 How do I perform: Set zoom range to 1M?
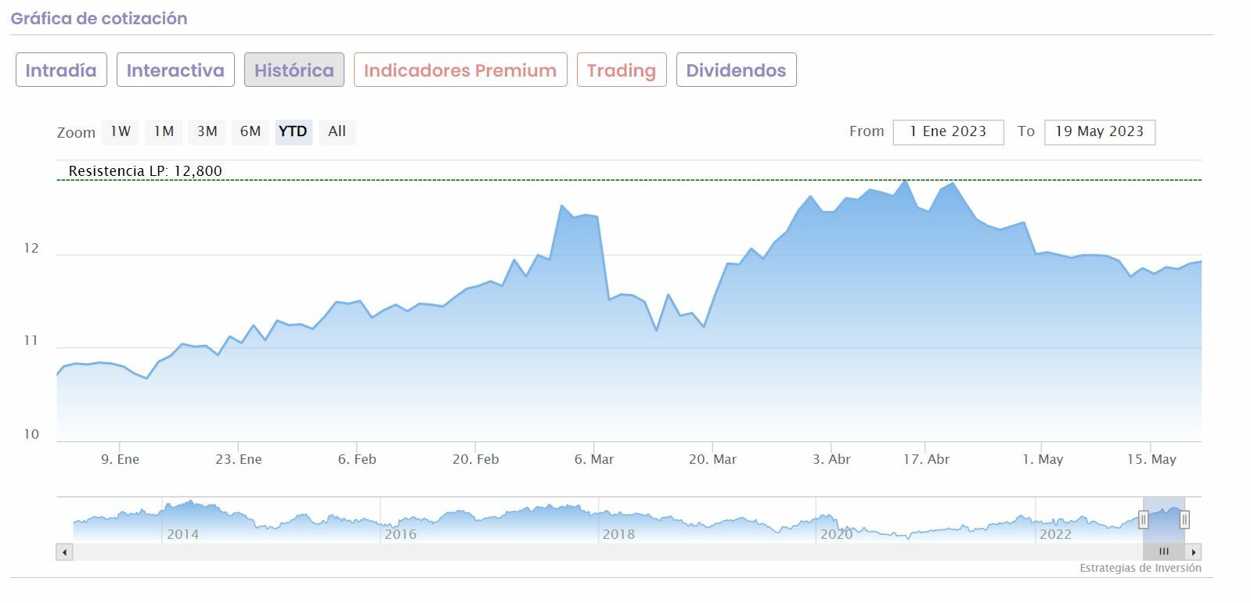(164, 131)
